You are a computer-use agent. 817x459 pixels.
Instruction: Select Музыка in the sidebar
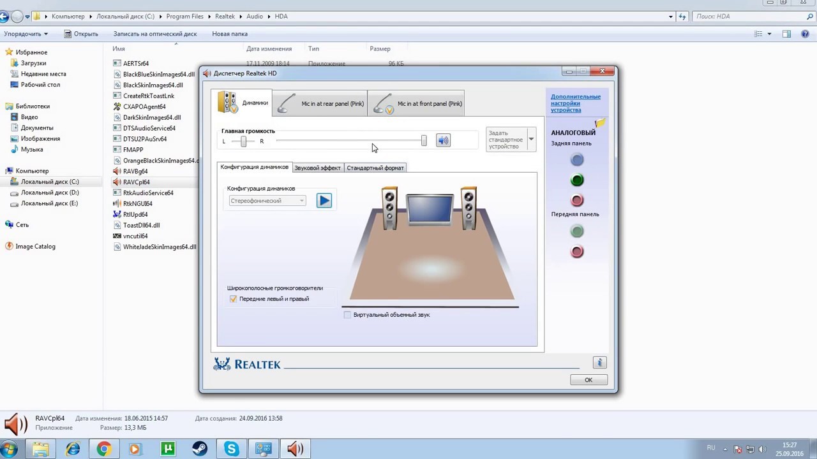[32, 149]
